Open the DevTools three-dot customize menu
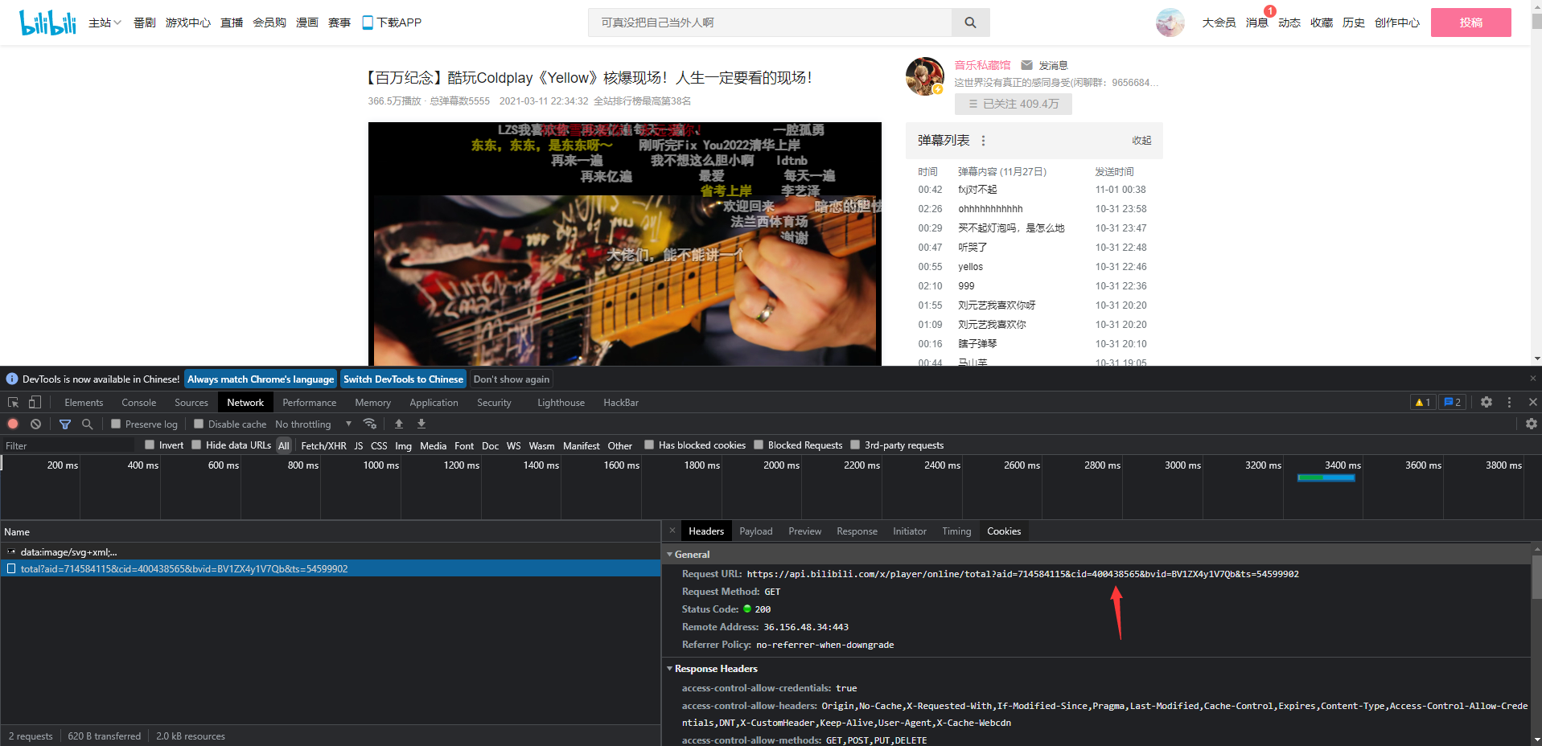Viewport: 1542px width, 746px height. [1509, 402]
